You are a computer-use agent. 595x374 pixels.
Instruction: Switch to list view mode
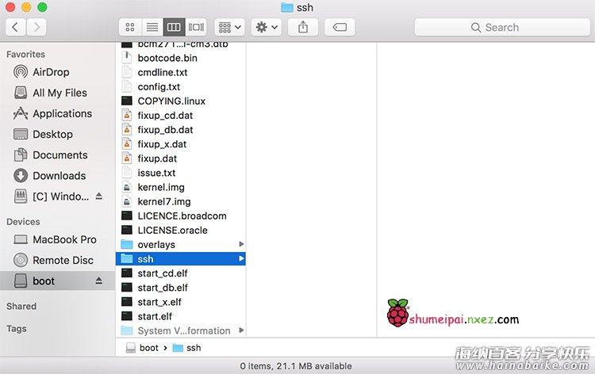tap(152, 27)
